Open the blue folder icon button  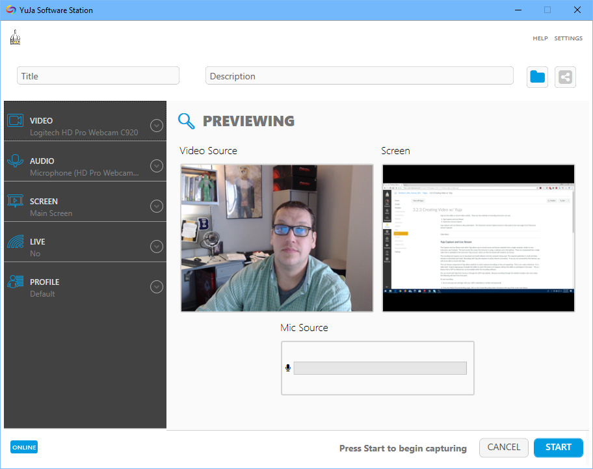click(537, 77)
